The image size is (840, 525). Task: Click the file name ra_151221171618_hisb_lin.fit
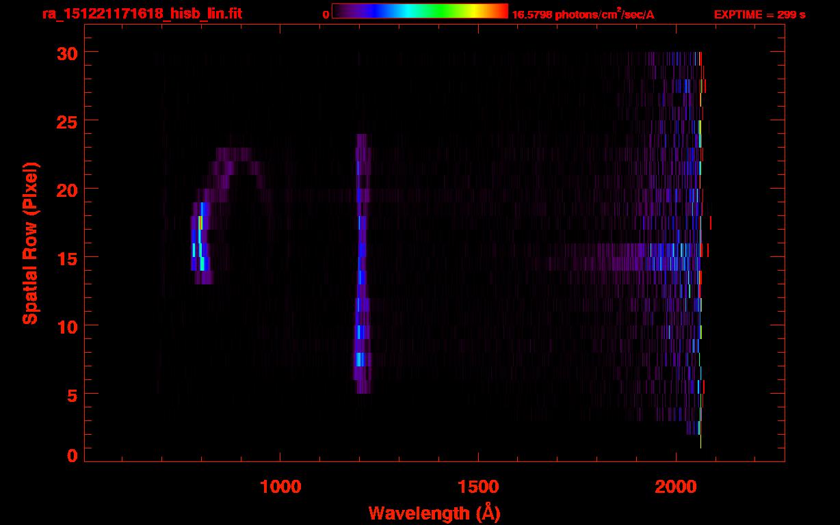pos(142,14)
